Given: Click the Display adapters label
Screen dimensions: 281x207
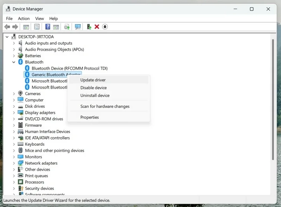Looking at the screenshot, I should pos(40,113).
